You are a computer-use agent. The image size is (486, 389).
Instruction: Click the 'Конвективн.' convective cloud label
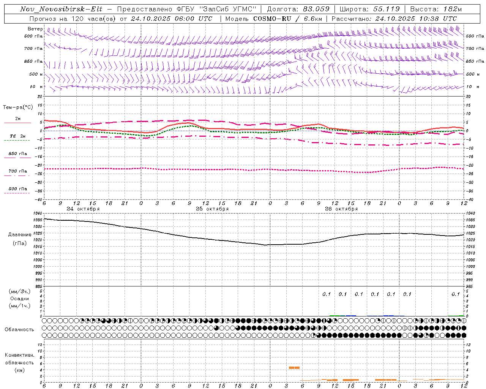20,355
